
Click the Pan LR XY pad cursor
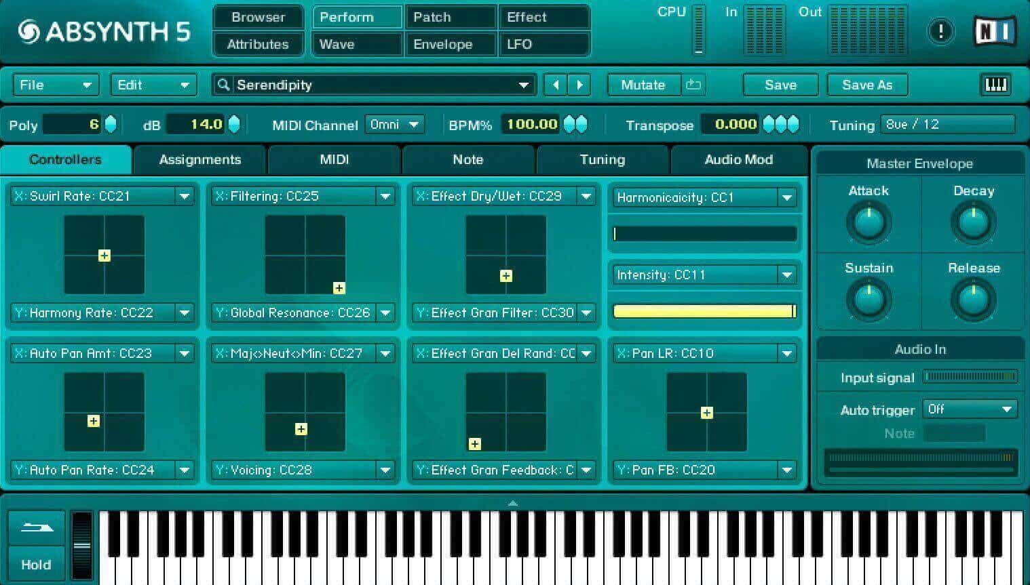click(x=707, y=413)
